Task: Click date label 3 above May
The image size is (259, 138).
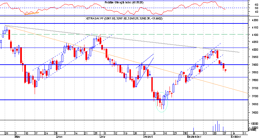Action: [16, 133]
